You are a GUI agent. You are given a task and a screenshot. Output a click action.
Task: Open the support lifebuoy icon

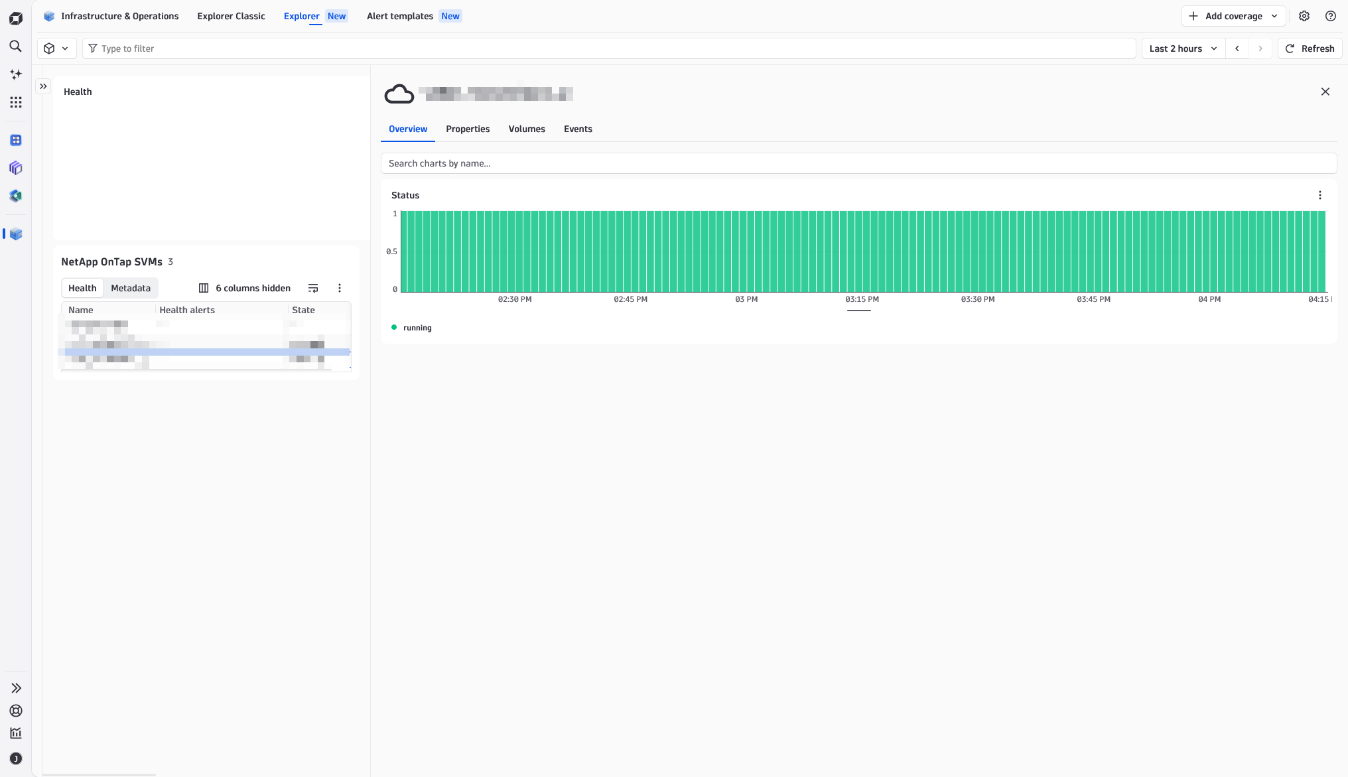(x=16, y=711)
